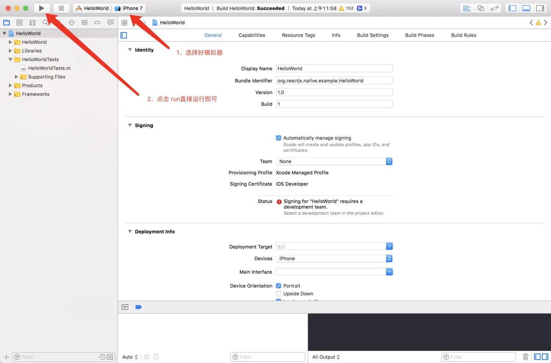
Task: Show only the console pane
Action: click(545, 357)
